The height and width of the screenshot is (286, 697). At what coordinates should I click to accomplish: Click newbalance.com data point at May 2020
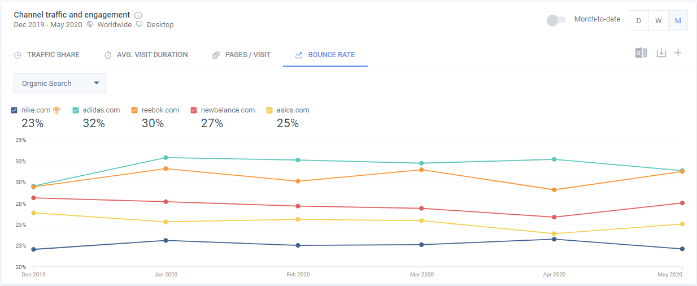(682, 203)
